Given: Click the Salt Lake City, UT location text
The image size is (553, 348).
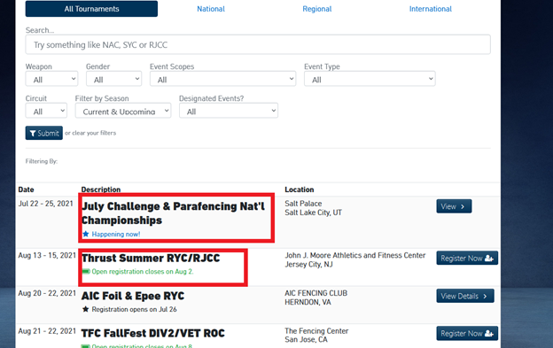Looking at the screenshot, I should 313,213.
